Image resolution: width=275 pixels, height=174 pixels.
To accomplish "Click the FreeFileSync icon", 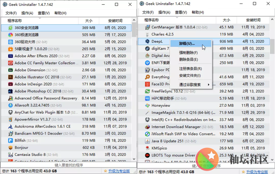I will pos(147,91).
